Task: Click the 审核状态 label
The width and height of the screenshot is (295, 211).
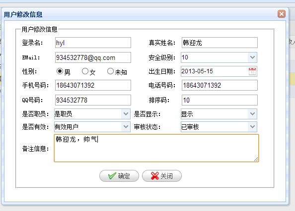Action: click(147, 127)
